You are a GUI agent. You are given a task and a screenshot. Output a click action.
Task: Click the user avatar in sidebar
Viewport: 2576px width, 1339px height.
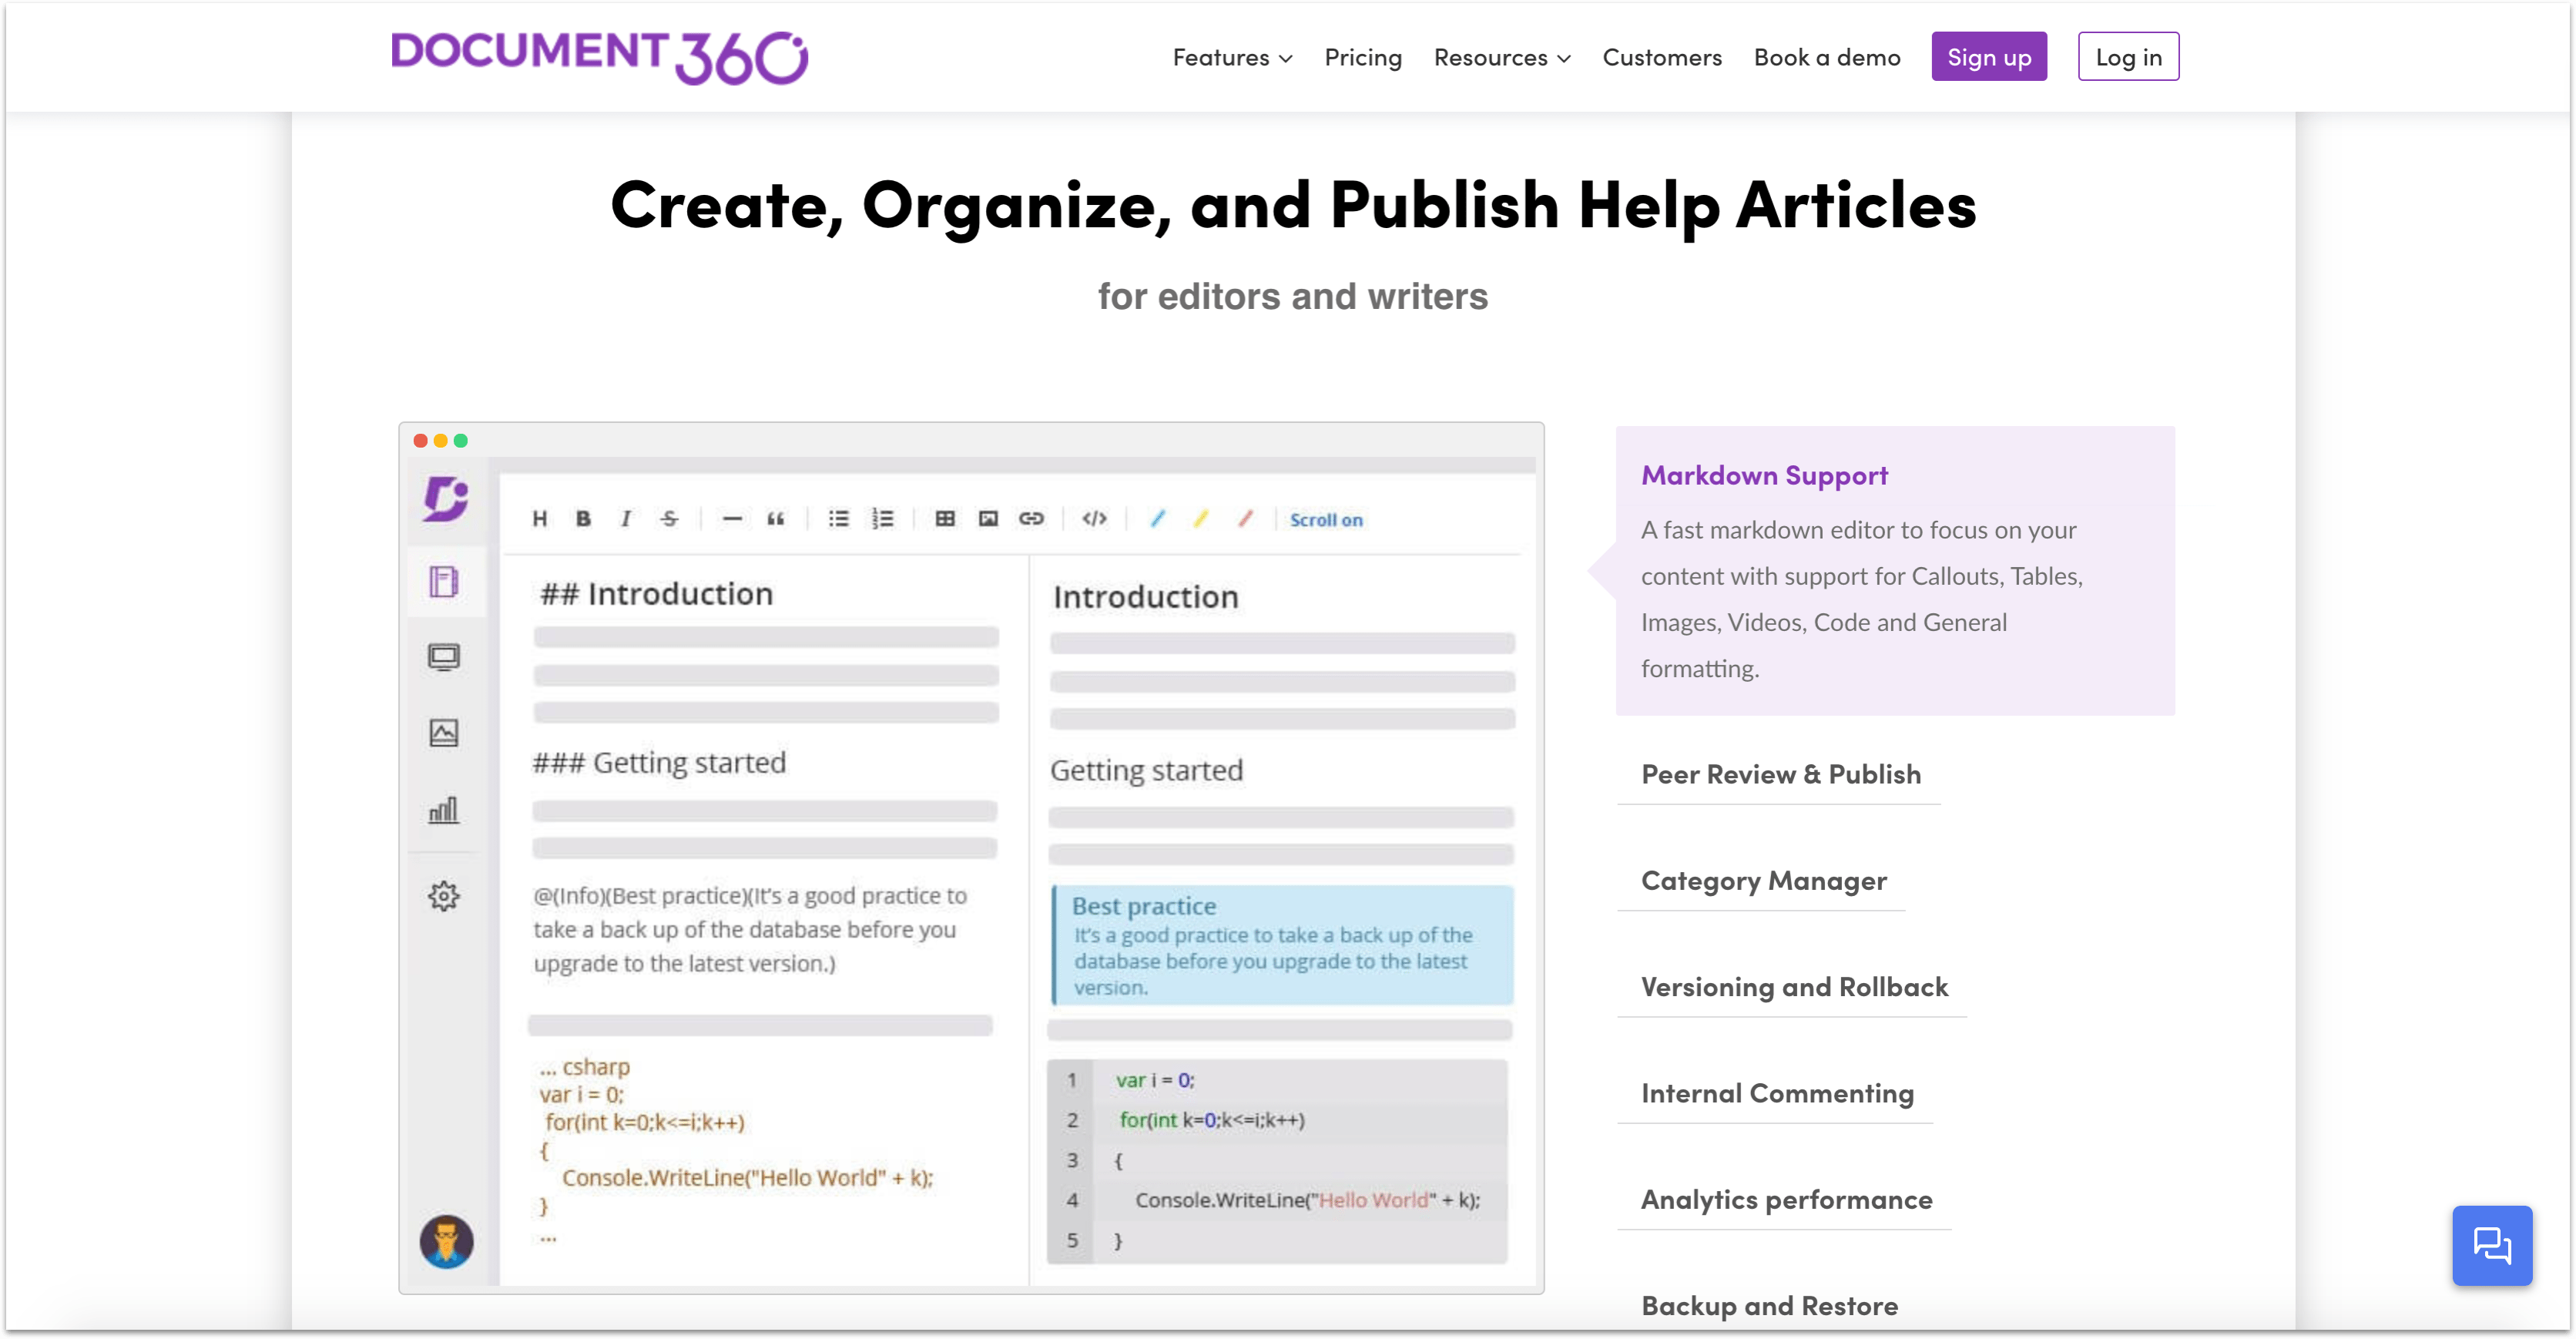pos(446,1242)
